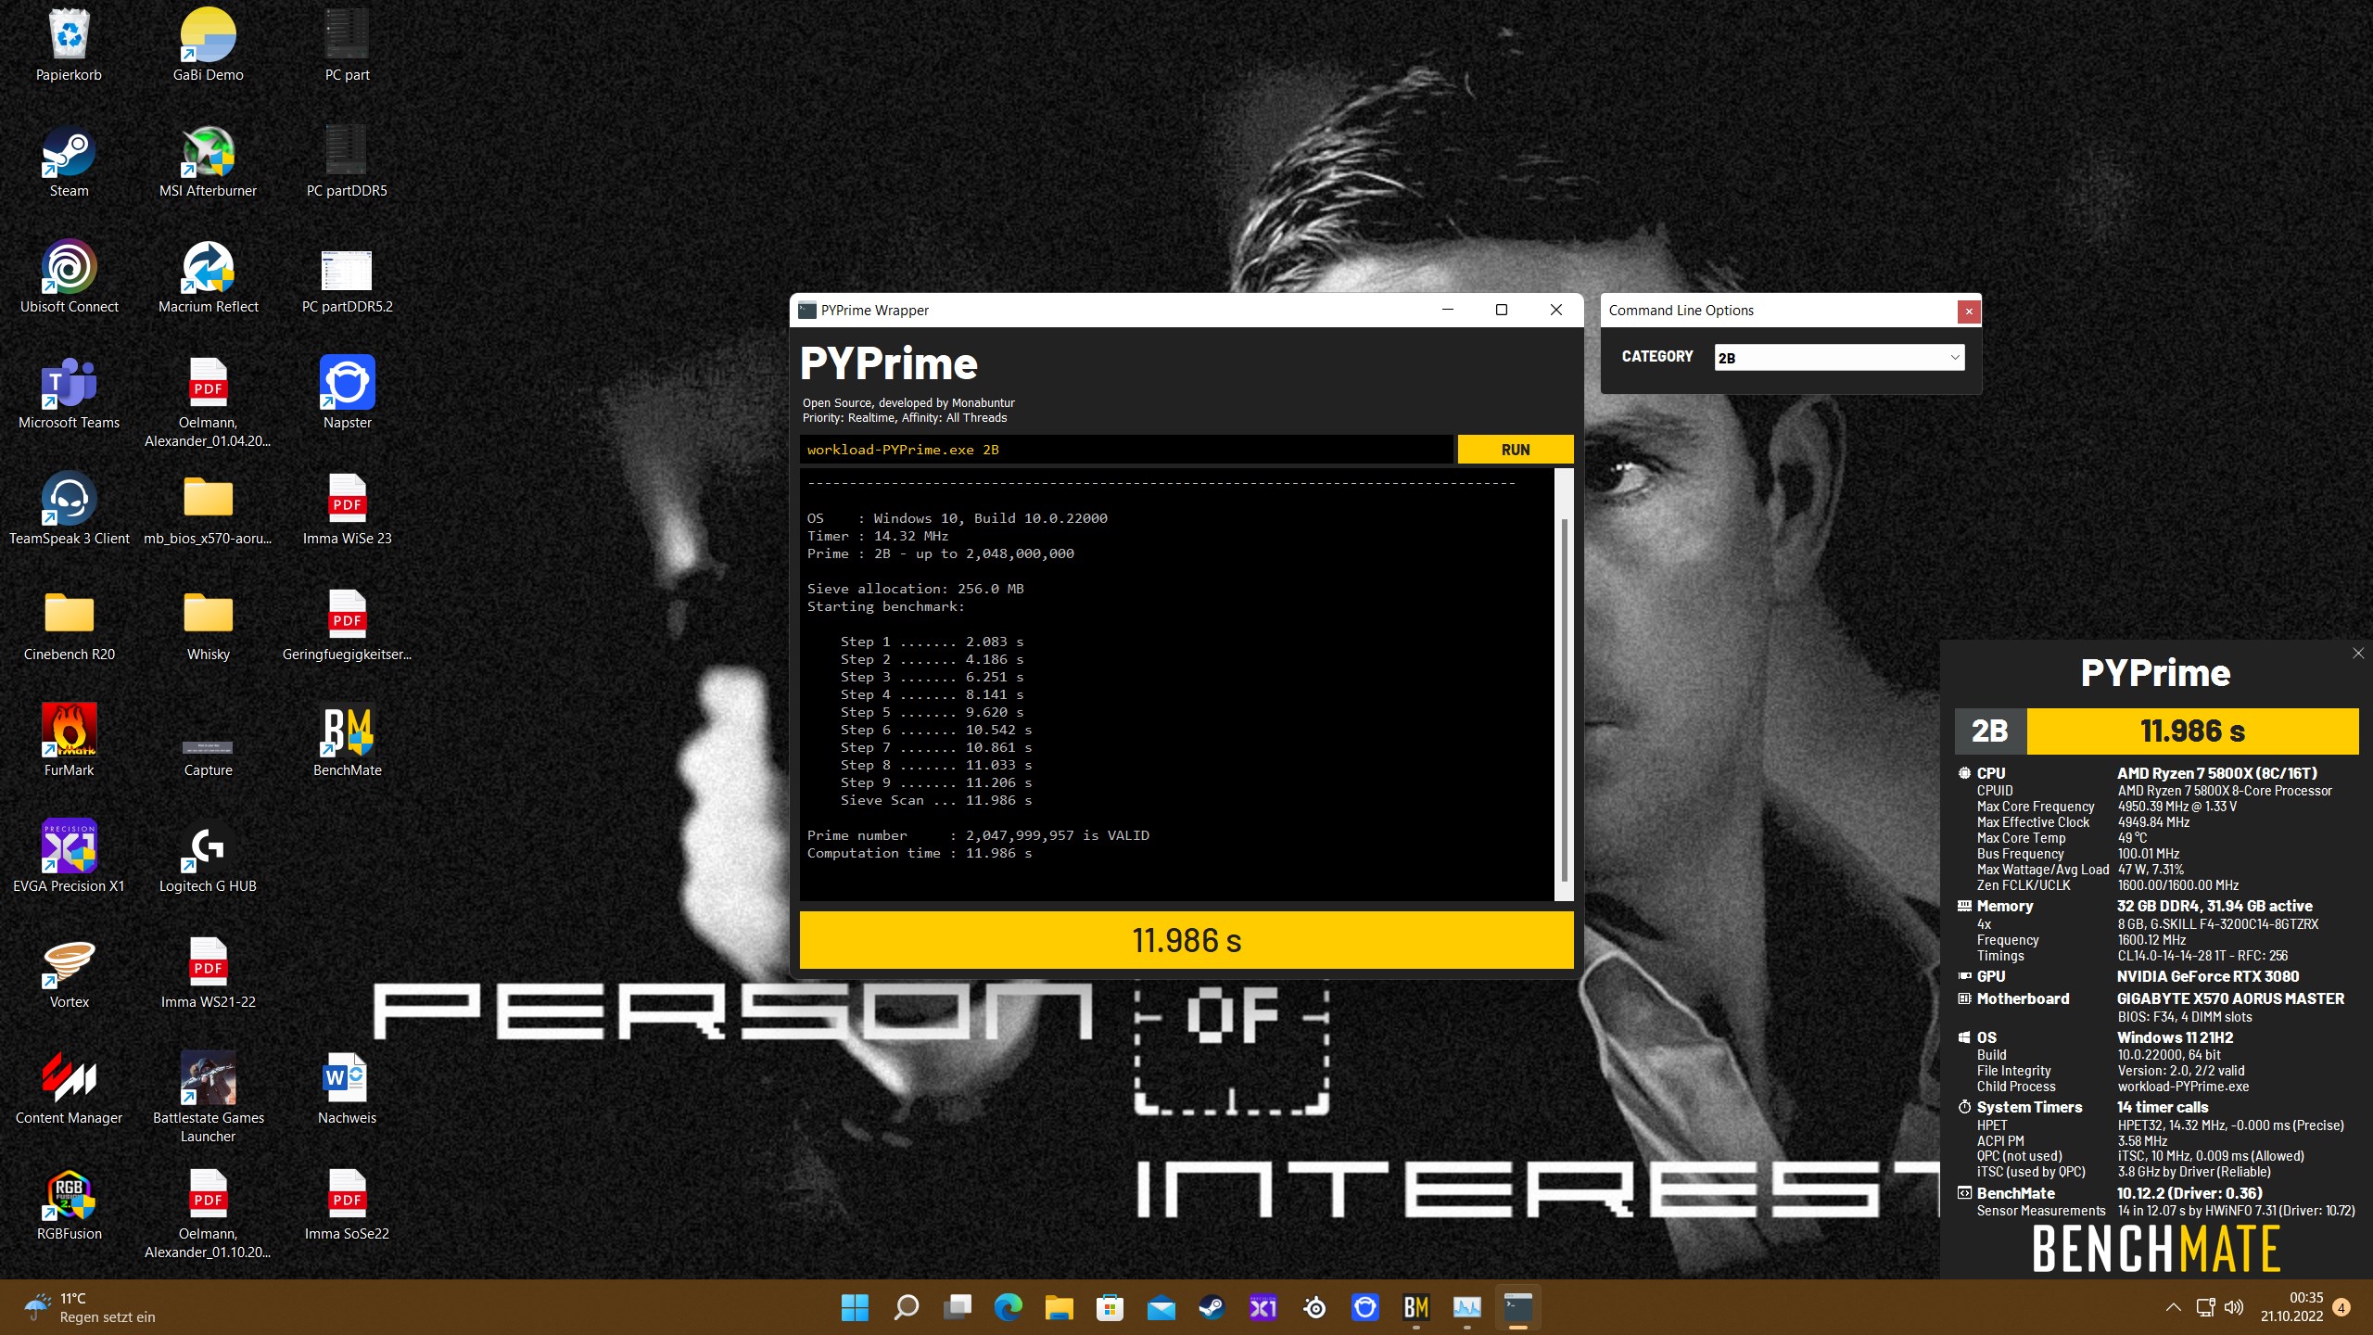The height and width of the screenshot is (1335, 2373).
Task: Open the GaBi Demo desktop shortcut
Action: click(208, 44)
